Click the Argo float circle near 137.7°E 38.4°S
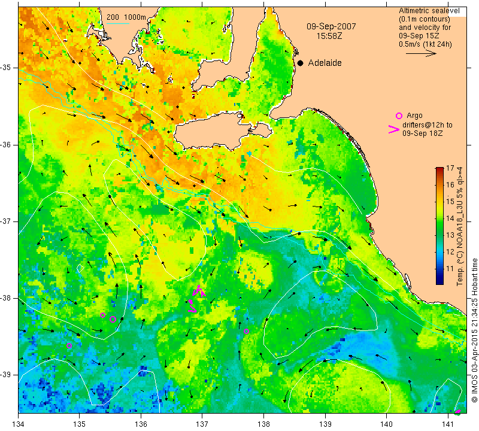Screen dimensions: 479x431 [x=246, y=331]
